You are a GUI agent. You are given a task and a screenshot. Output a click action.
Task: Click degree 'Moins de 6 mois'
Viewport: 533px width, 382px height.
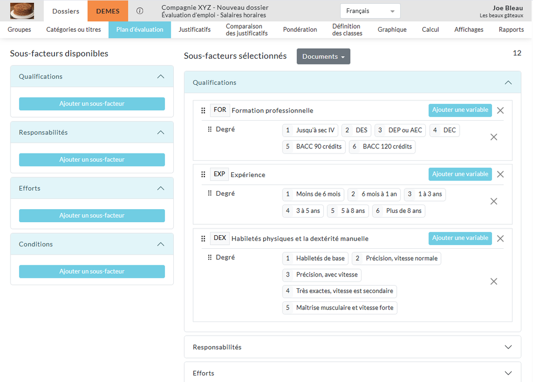313,194
